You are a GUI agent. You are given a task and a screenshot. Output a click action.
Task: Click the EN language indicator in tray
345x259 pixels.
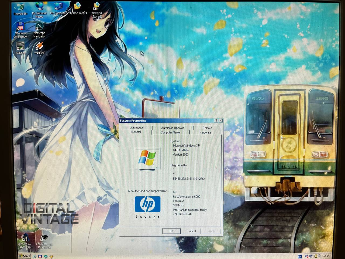tap(299, 256)
